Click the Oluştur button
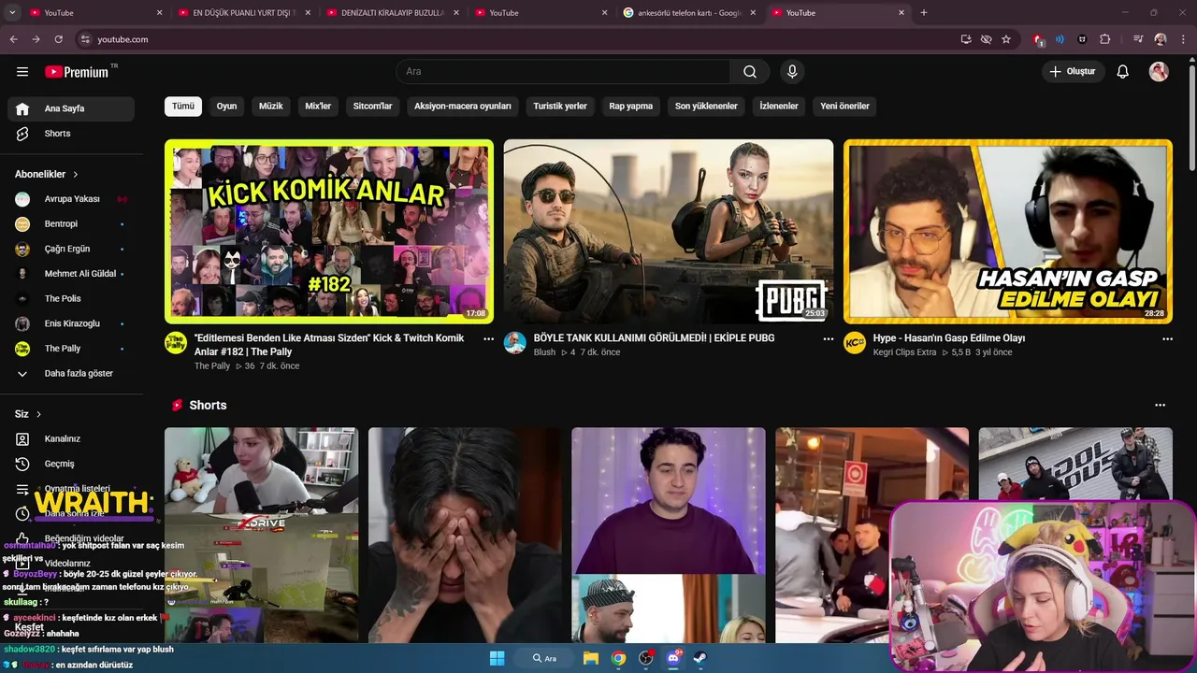The width and height of the screenshot is (1197, 673). (x=1073, y=72)
